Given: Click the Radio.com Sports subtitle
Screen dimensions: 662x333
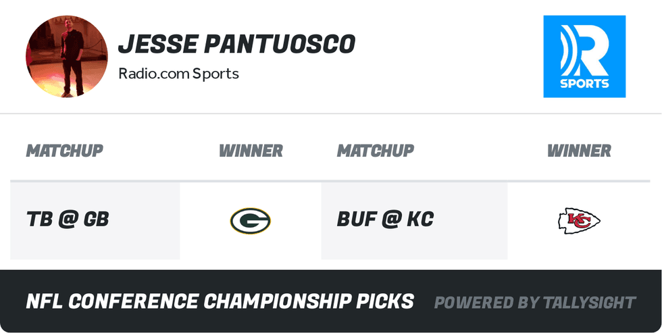Looking at the screenshot, I should pyautogui.click(x=178, y=74).
